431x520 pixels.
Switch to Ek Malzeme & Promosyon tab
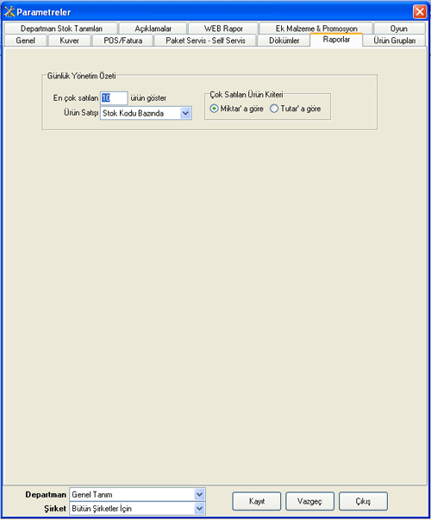point(316,28)
